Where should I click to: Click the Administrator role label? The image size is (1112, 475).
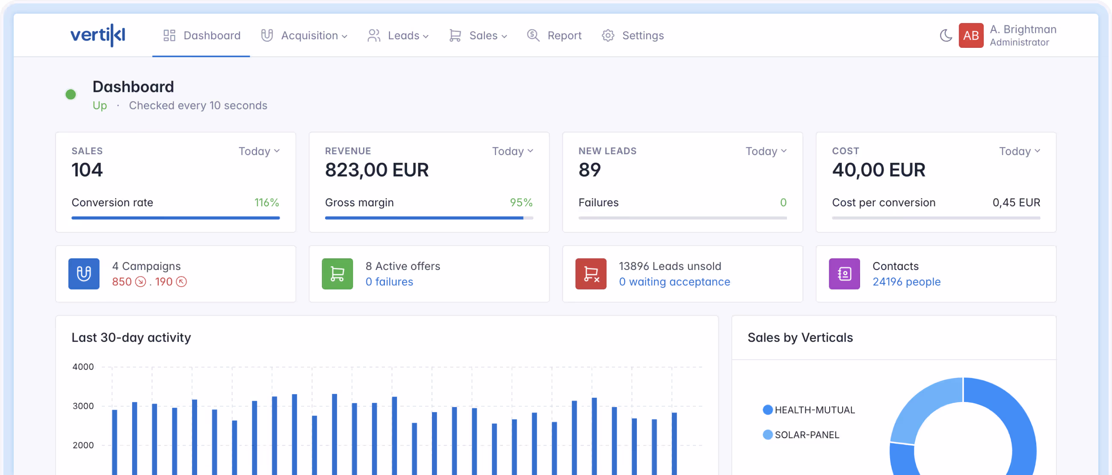click(x=1019, y=42)
